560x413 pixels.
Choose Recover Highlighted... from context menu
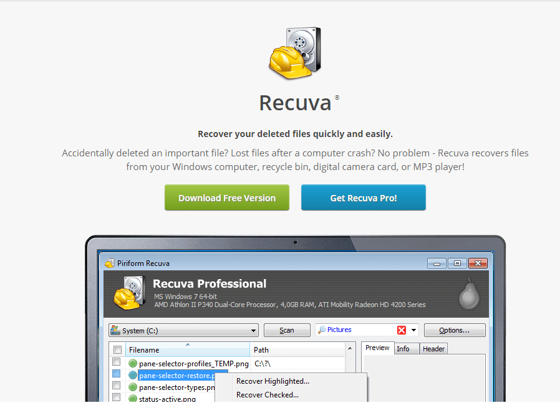(273, 381)
